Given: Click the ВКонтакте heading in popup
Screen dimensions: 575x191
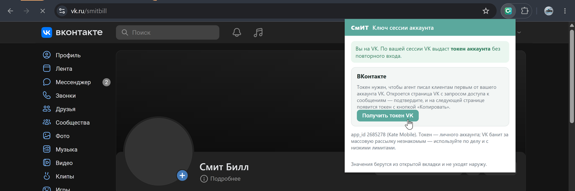Looking at the screenshot, I should pos(372,76).
